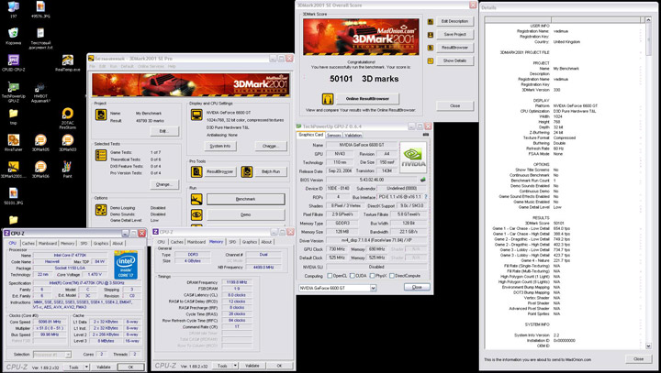The width and height of the screenshot is (661, 373).
Task: Open the Recycle Bin desktop icon
Action: 13,33
